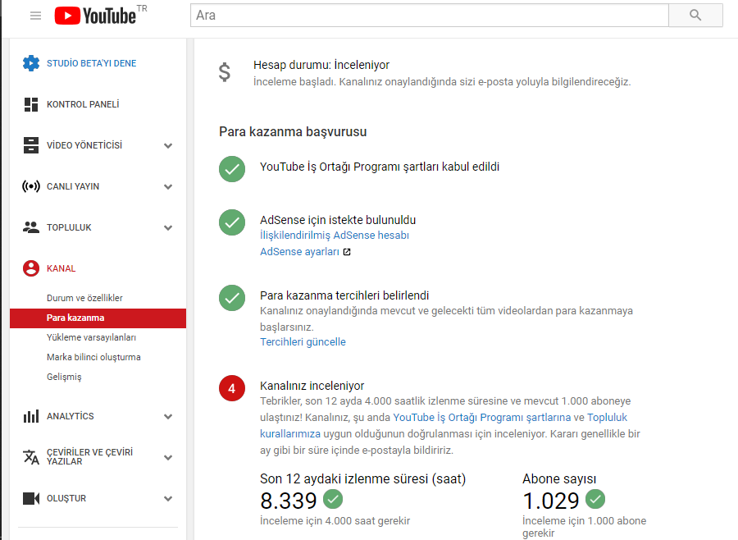Screen dimensions: 738x540
Task: Select the Oluştur label
Action: click(x=66, y=498)
